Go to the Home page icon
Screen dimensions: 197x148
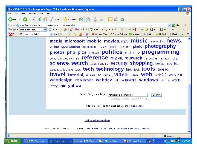45,19
